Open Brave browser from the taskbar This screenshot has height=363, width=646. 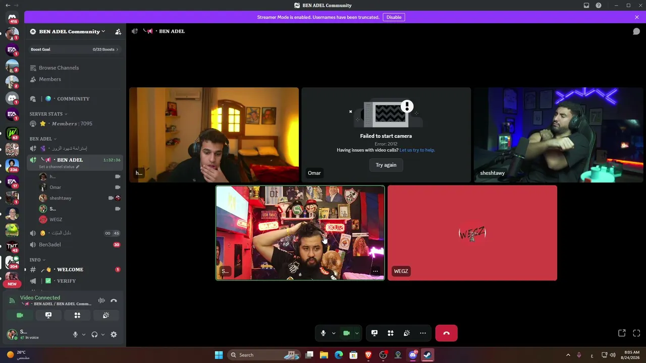pos(368,355)
